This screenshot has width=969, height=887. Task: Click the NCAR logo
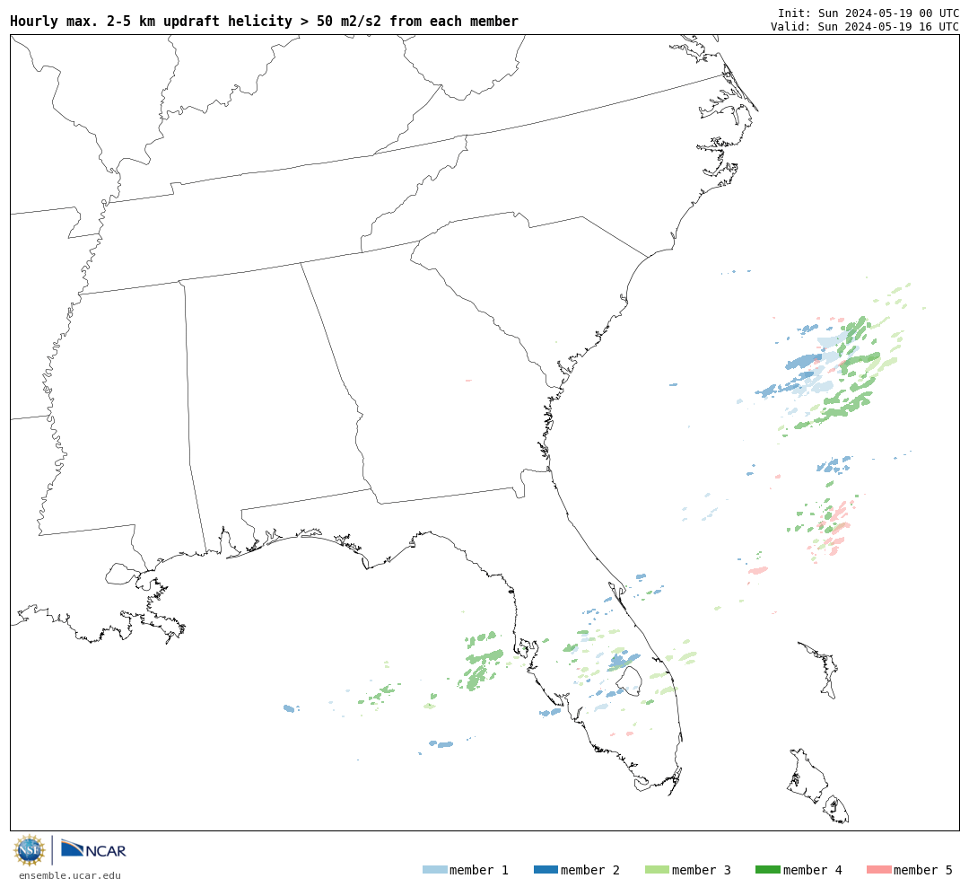coord(94,849)
